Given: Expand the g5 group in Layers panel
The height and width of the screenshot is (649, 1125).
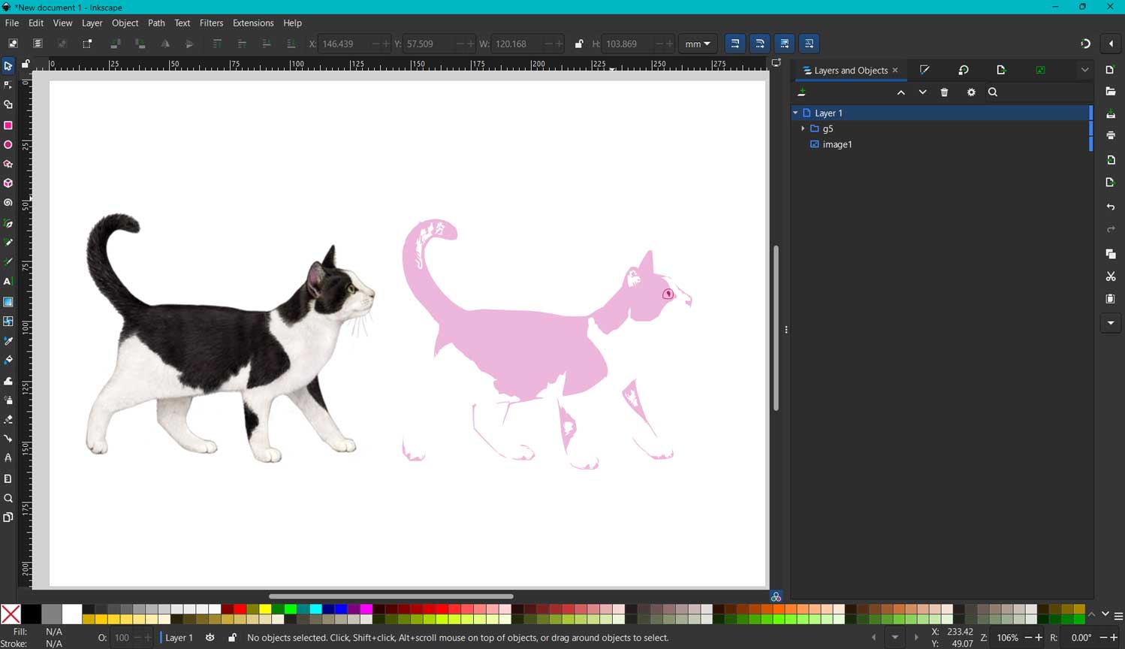Looking at the screenshot, I should pos(803,128).
